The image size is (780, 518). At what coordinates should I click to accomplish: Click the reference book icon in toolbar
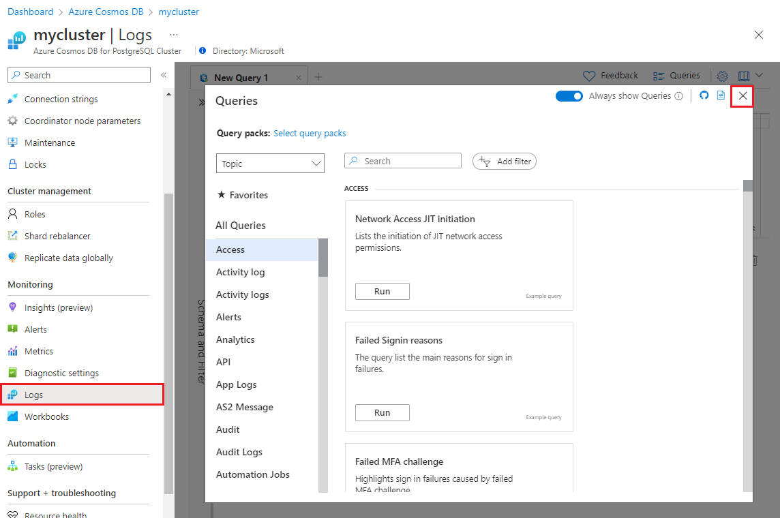(x=742, y=76)
